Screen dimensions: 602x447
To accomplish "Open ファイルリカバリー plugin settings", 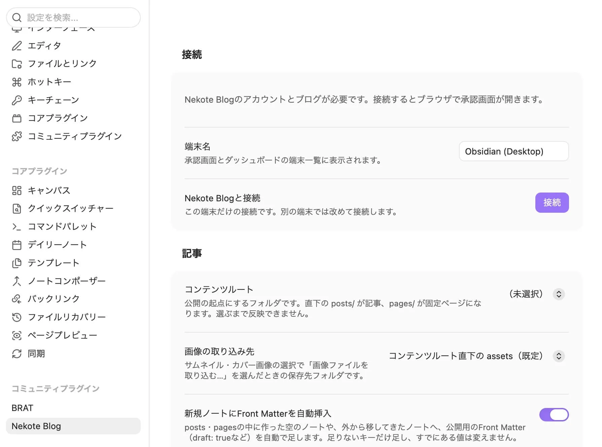I will point(73,317).
